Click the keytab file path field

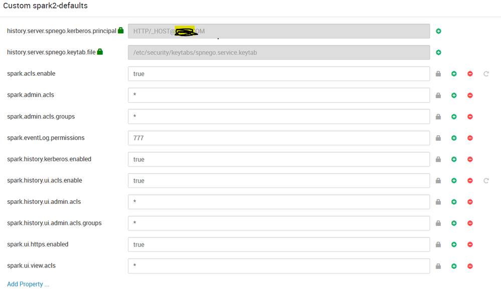coord(279,53)
